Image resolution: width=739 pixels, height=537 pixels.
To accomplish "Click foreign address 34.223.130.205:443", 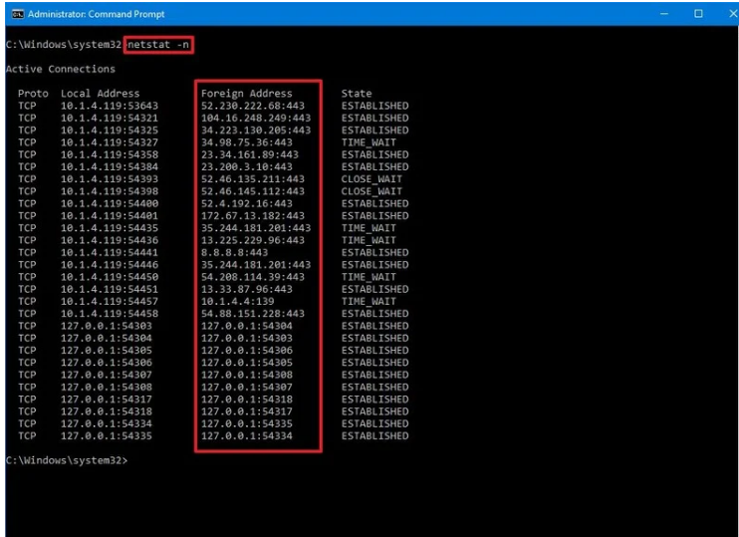I will point(256,131).
